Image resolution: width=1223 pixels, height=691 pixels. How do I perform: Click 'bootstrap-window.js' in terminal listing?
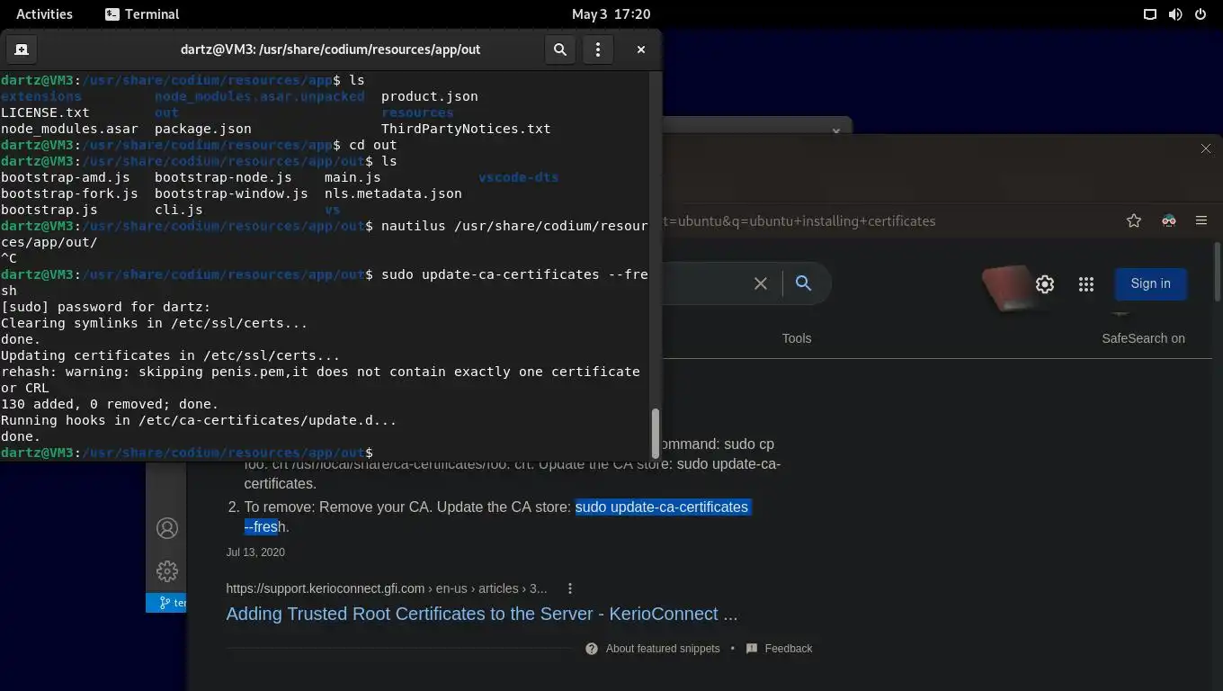(x=231, y=193)
